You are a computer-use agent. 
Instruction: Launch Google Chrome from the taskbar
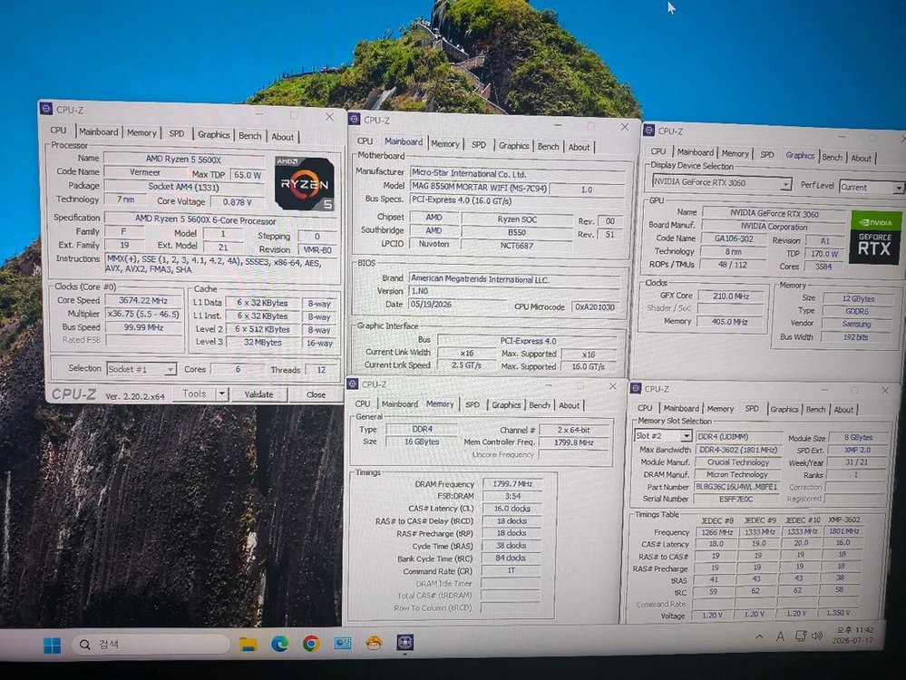(x=311, y=643)
